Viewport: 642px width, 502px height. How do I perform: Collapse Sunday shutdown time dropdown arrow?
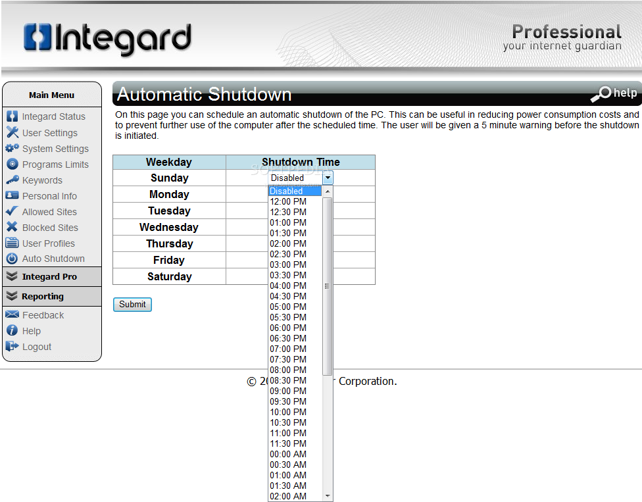[x=328, y=178]
